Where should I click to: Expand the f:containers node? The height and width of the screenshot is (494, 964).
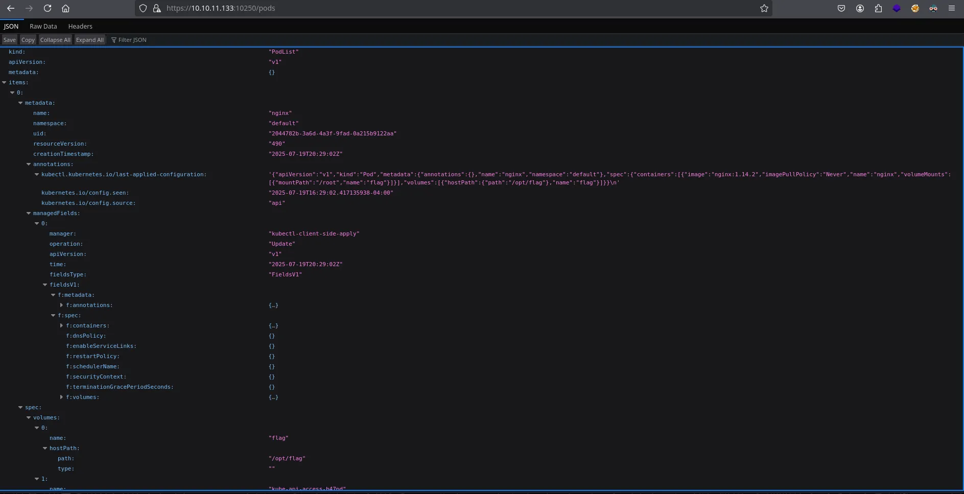[x=61, y=325]
